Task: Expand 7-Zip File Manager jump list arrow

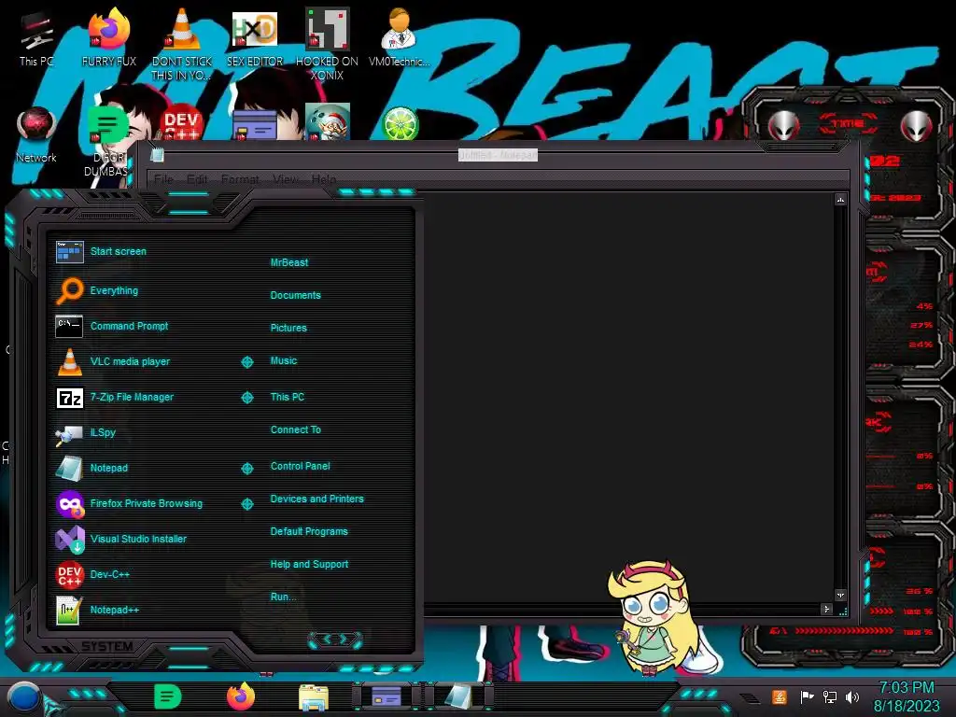Action: tap(246, 398)
